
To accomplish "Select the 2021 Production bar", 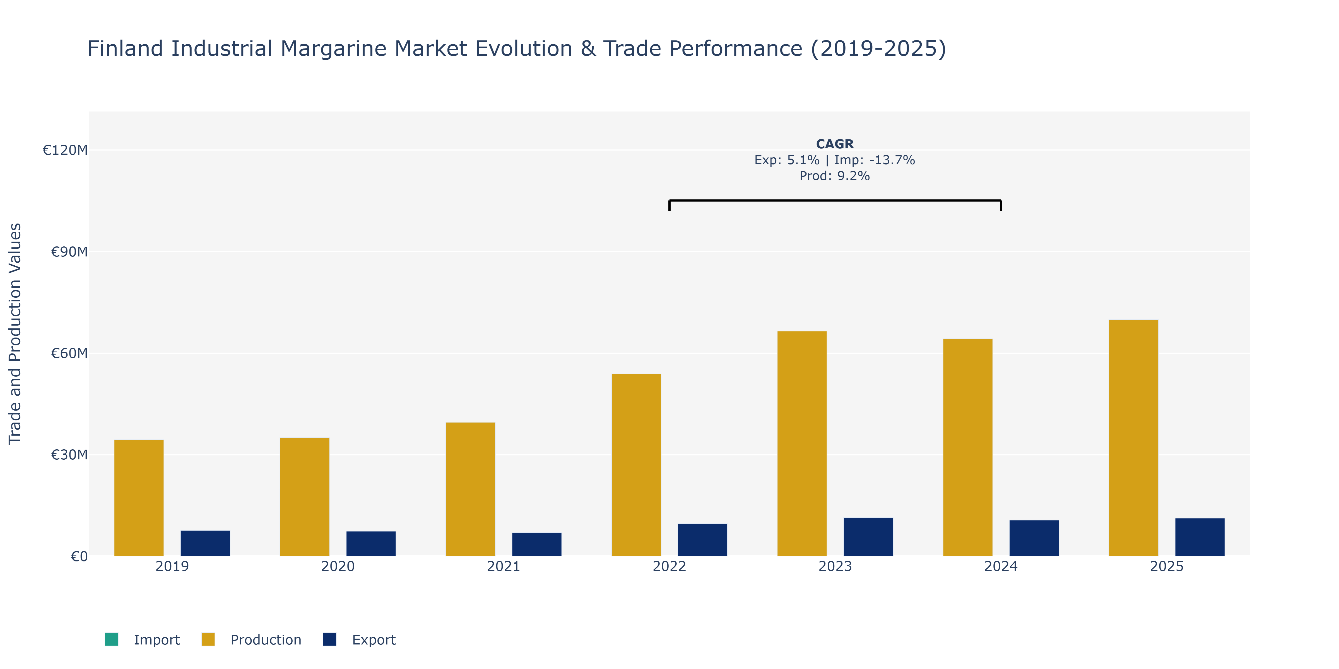I will point(470,489).
